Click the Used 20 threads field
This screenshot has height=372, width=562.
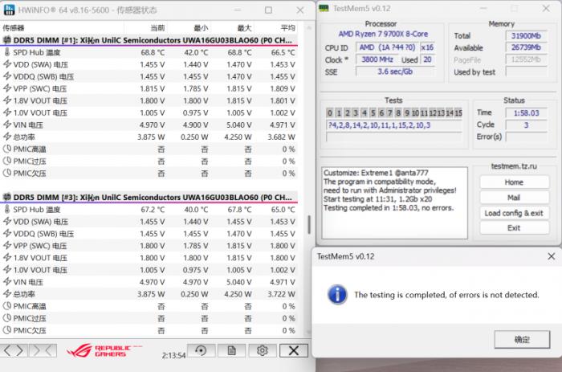(428, 59)
